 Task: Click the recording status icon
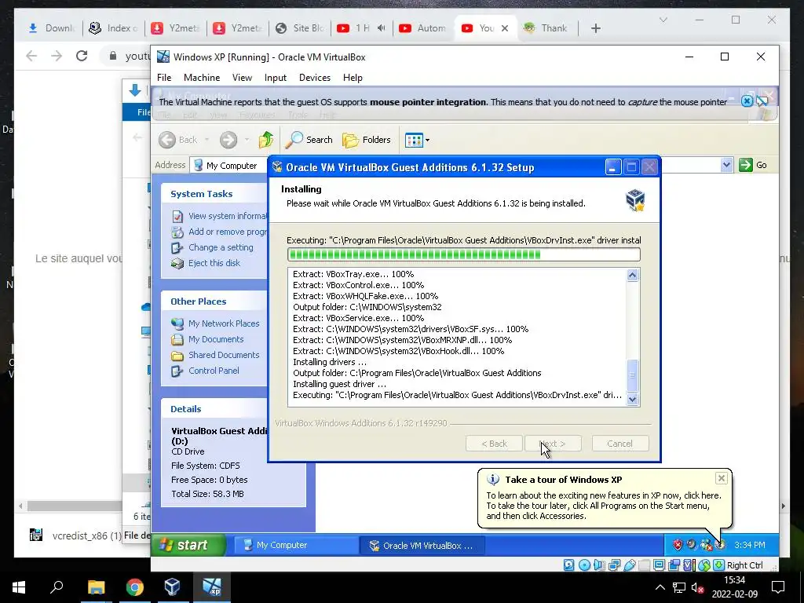click(x=674, y=565)
